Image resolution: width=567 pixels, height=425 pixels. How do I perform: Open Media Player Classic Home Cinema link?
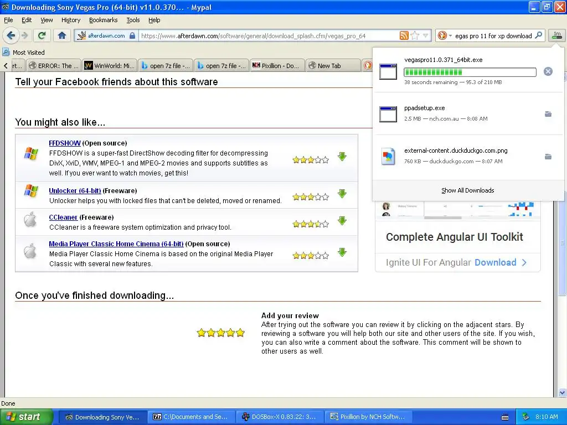click(x=116, y=244)
